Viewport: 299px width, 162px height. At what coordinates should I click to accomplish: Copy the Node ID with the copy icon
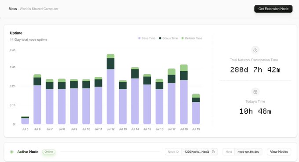click(x=213, y=152)
